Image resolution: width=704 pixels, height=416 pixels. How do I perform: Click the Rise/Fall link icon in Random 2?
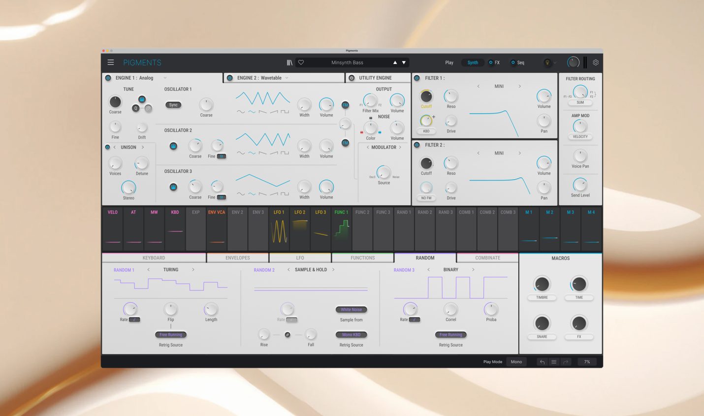click(x=288, y=335)
